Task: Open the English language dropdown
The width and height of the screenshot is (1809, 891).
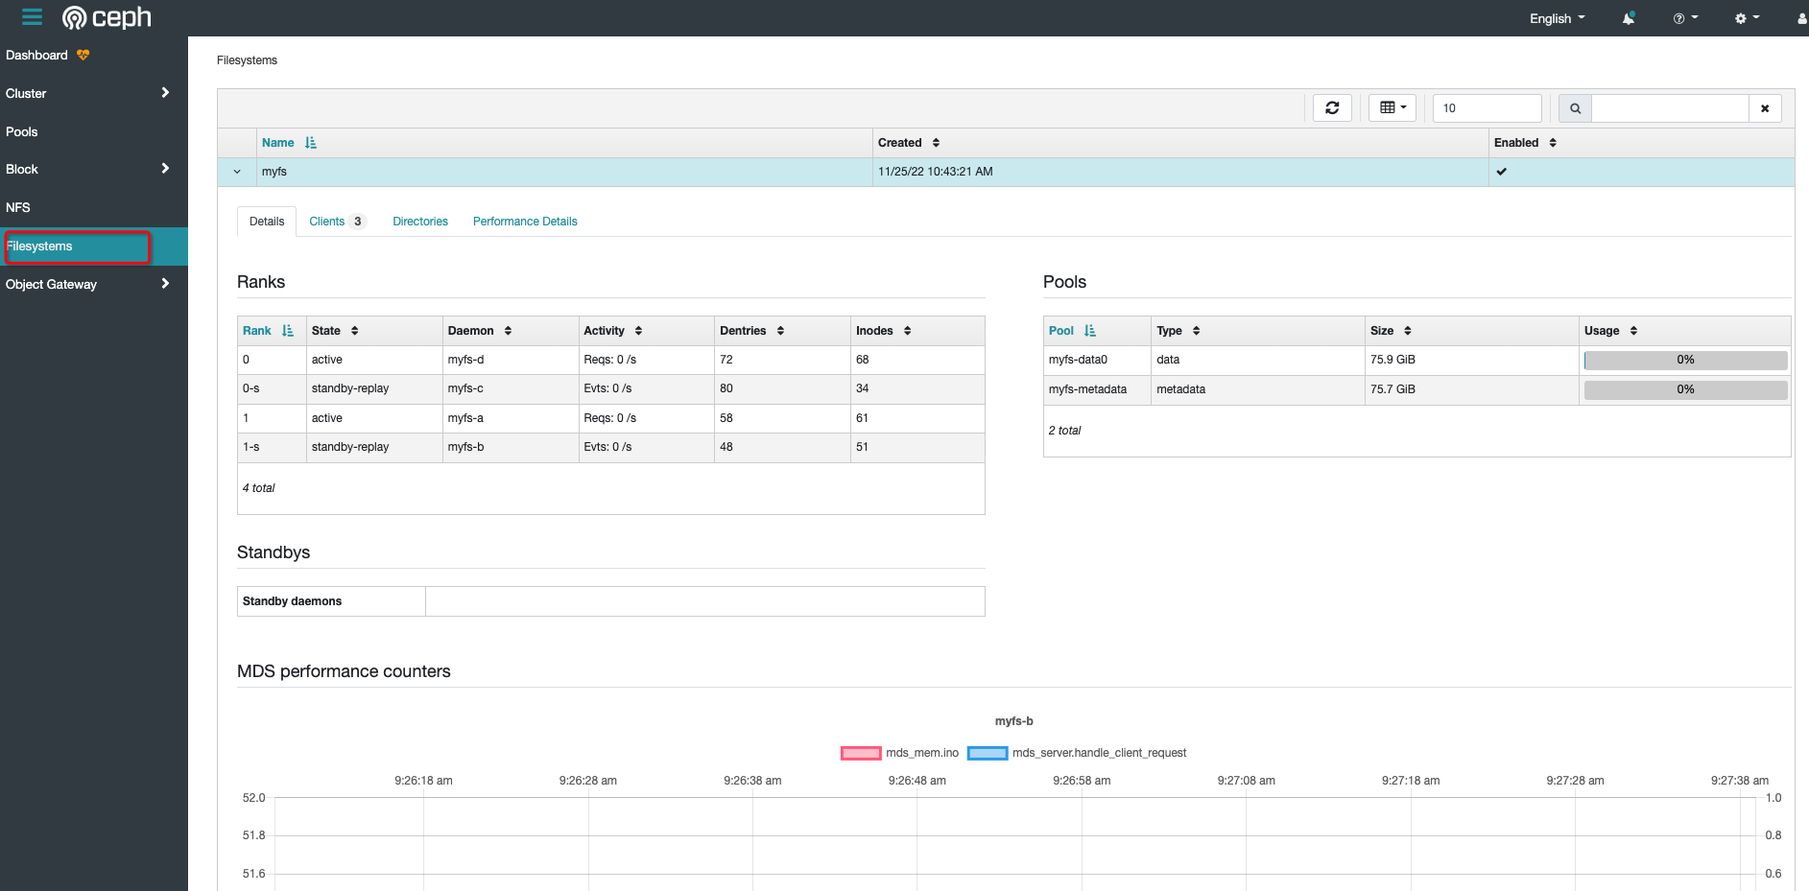Action: 1557,18
